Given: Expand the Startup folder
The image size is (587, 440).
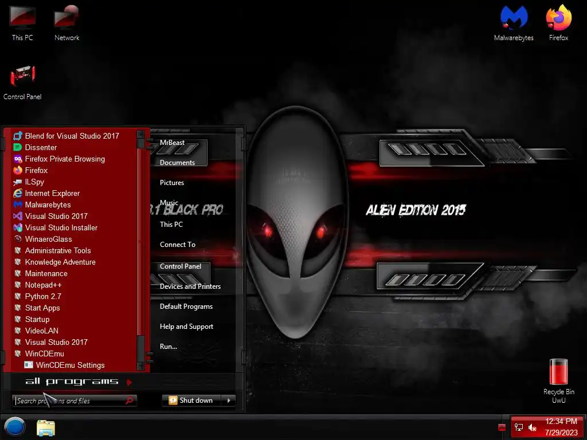Looking at the screenshot, I should 32,320.
